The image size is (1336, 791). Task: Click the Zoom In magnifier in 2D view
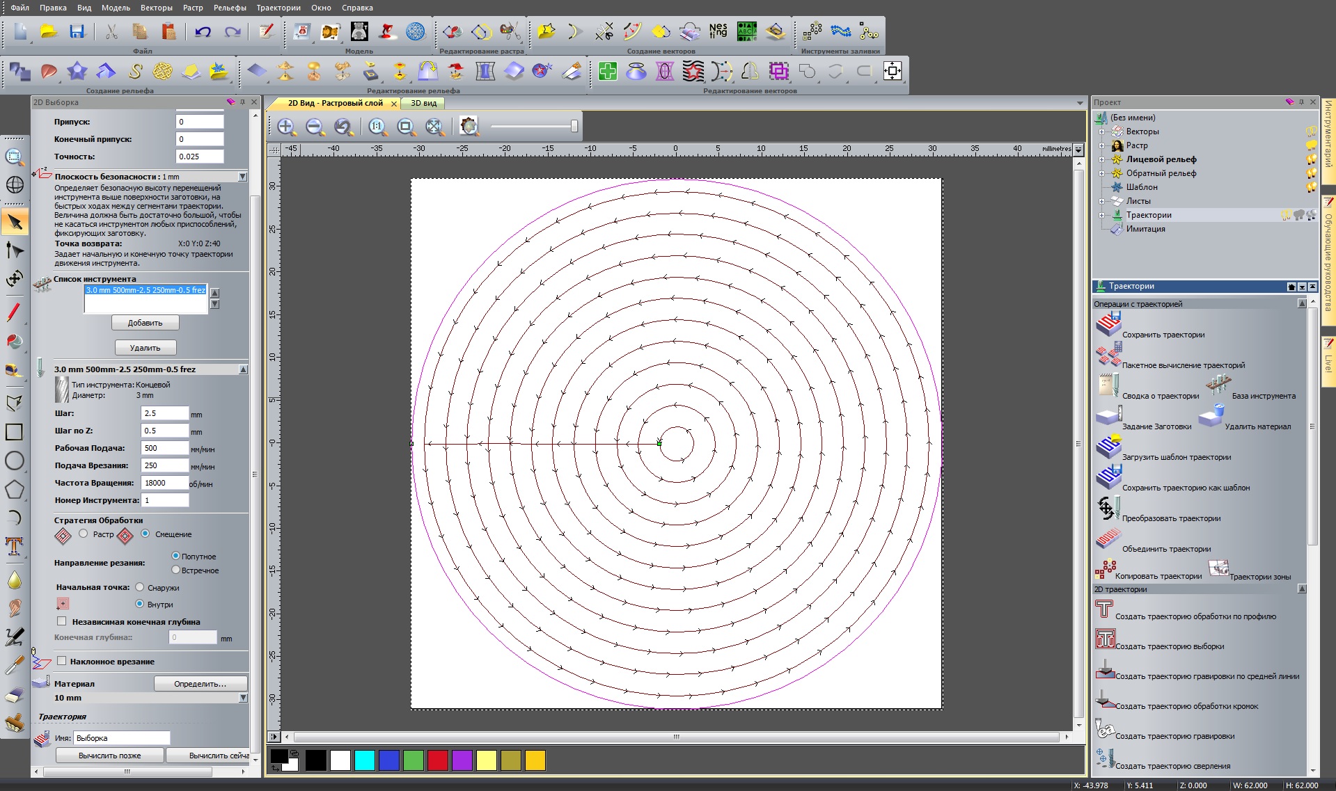point(285,127)
